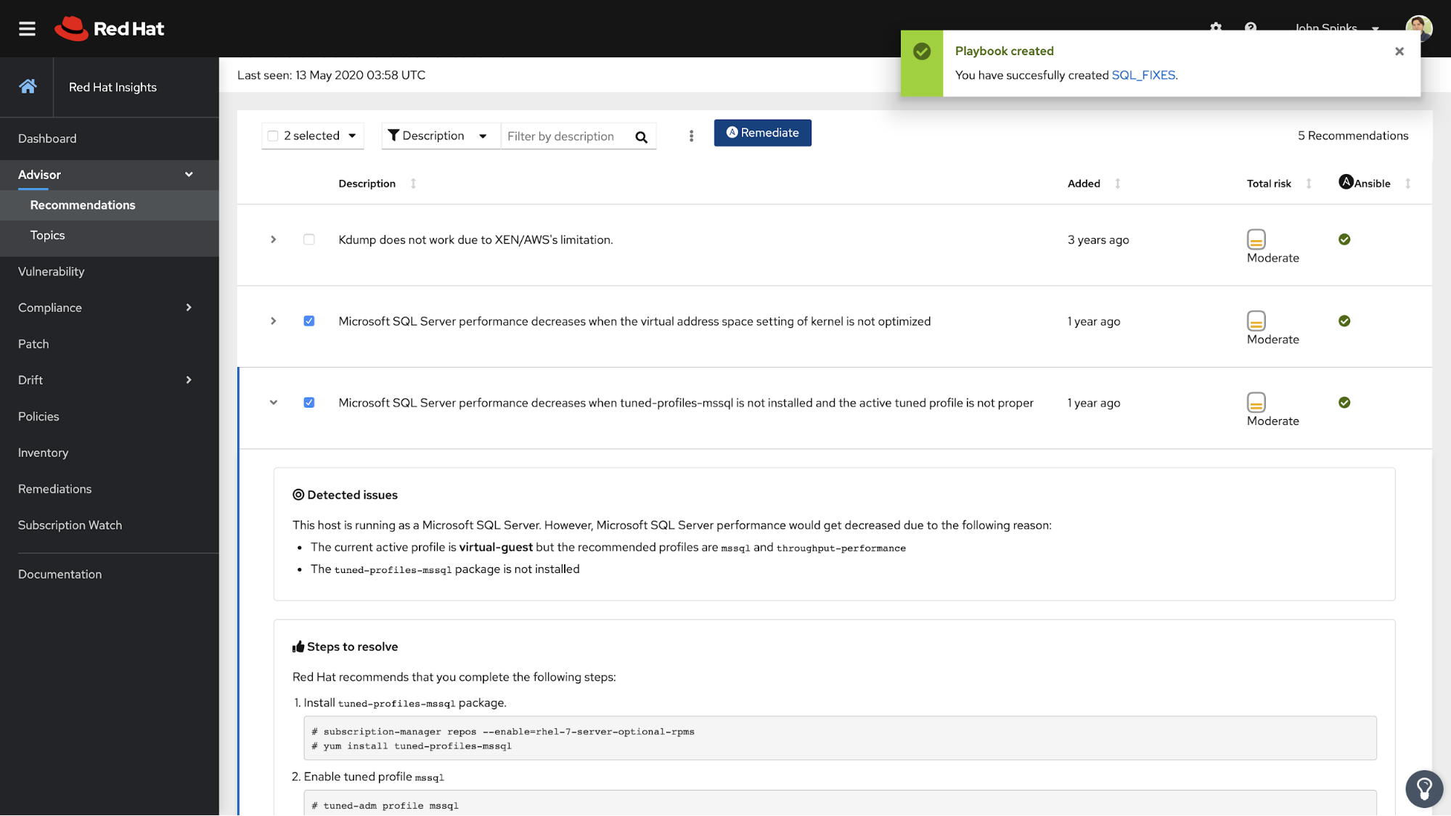Uncheck the virtual address space recommendation
The height and width of the screenshot is (816, 1451).
pos(309,321)
